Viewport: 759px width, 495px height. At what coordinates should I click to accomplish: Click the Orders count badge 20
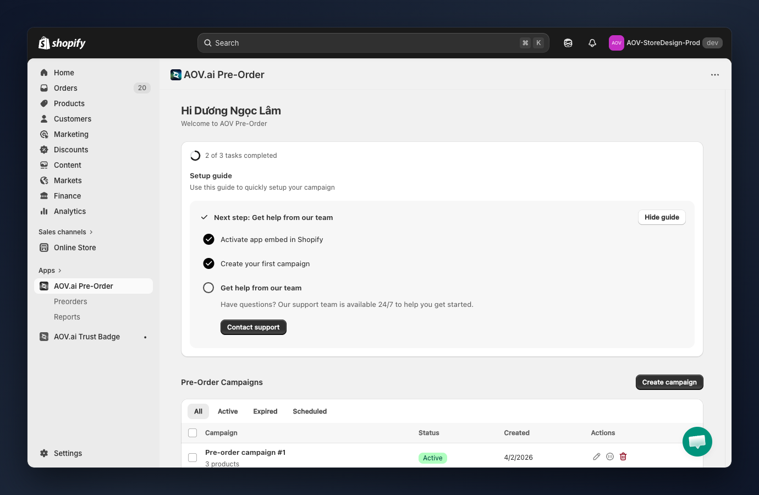[x=142, y=88]
